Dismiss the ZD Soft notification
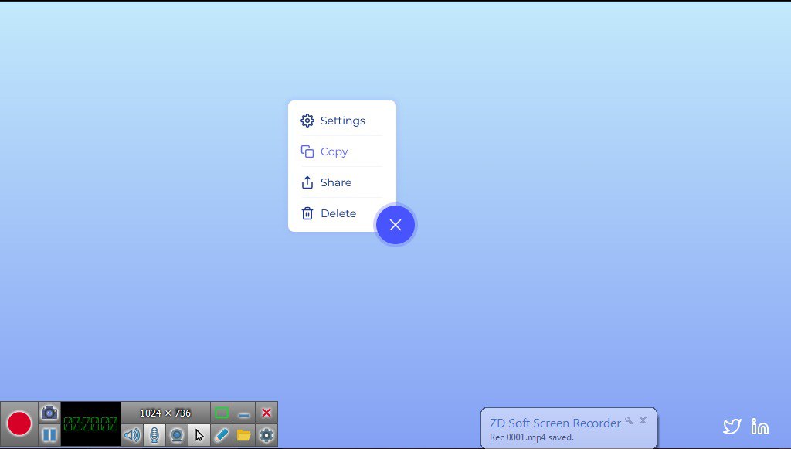 click(643, 420)
